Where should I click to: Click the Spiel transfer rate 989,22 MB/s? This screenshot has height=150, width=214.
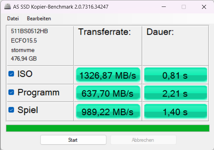coord(108,111)
